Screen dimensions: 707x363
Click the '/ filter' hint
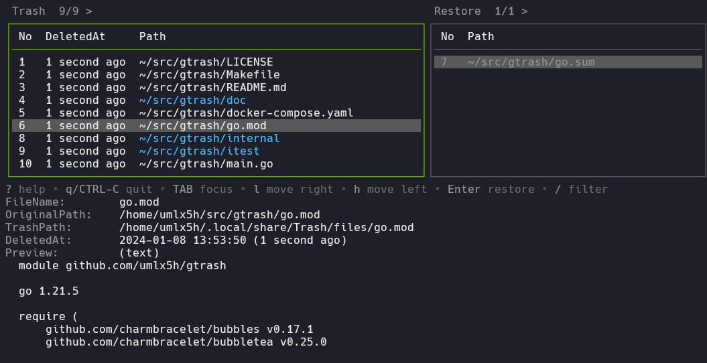click(582, 189)
